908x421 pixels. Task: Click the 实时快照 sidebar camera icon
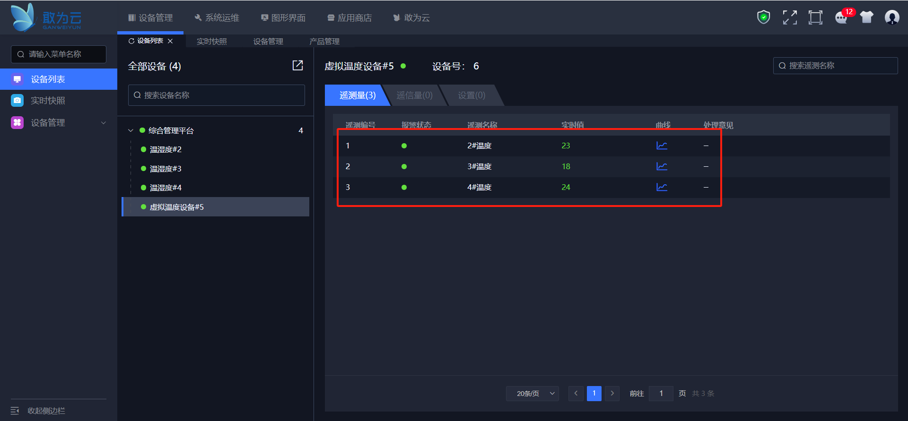click(17, 100)
